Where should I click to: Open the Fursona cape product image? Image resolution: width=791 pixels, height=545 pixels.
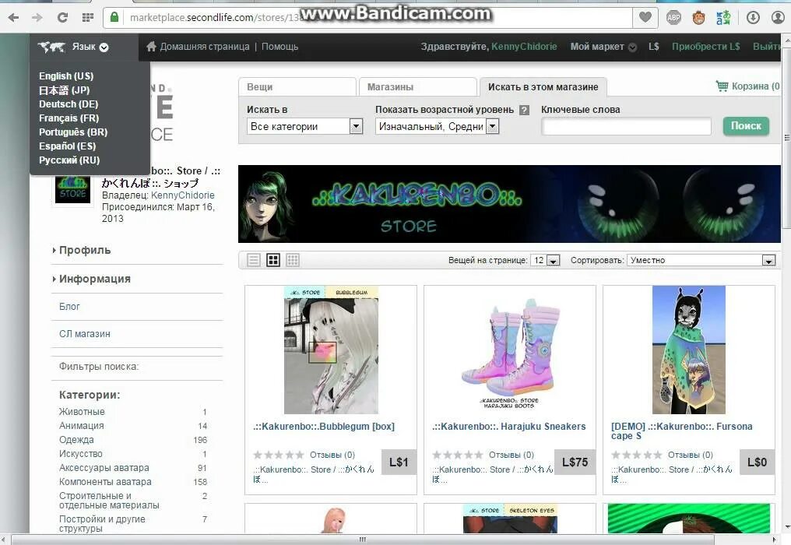click(x=688, y=350)
